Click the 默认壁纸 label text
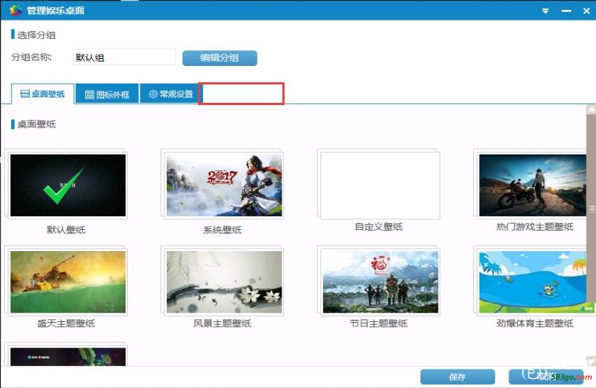The width and height of the screenshot is (596, 388). pos(66,230)
